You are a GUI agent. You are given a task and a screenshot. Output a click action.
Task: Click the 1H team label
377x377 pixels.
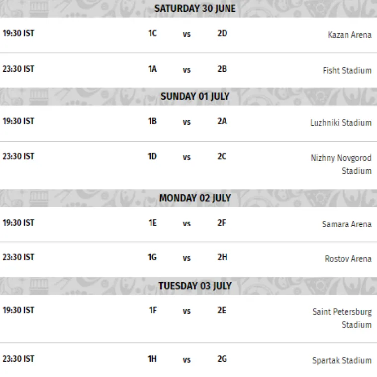[x=152, y=359]
